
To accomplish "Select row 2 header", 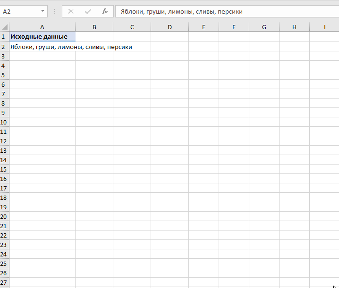I will [x=4, y=47].
